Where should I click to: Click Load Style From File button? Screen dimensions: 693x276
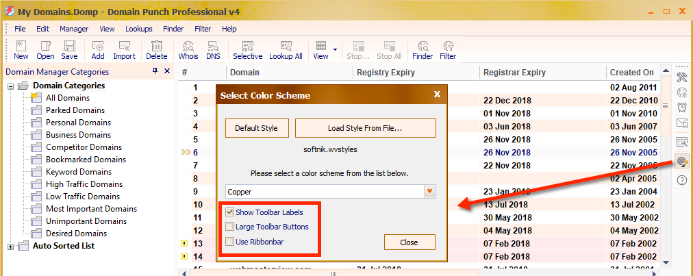point(366,128)
